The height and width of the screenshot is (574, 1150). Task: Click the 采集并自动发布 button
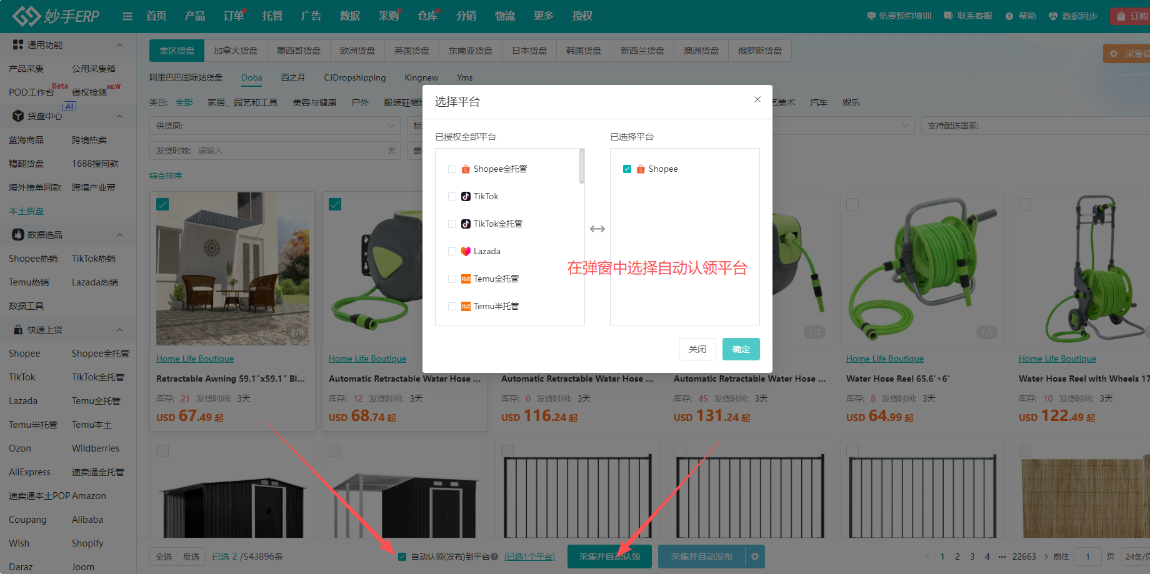[702, 557]
